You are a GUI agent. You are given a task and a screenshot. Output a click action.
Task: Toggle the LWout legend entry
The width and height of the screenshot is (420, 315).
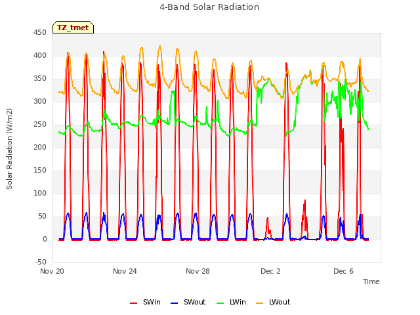pyautogui.click(x=273, y=302)
